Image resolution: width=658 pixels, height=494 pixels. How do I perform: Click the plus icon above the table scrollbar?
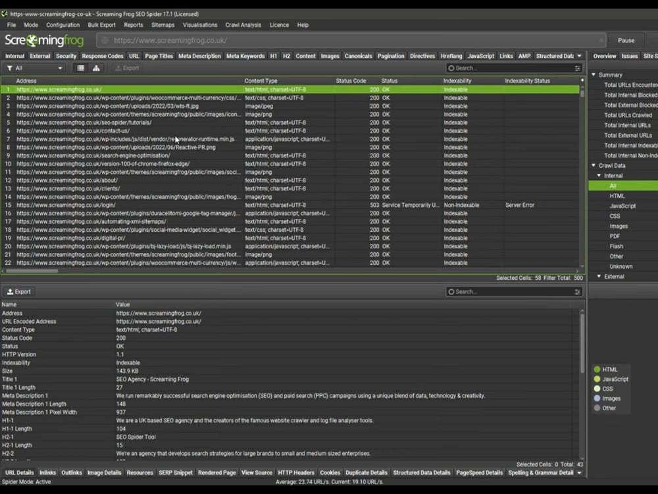pyautogui.click(x=582, y=80)
